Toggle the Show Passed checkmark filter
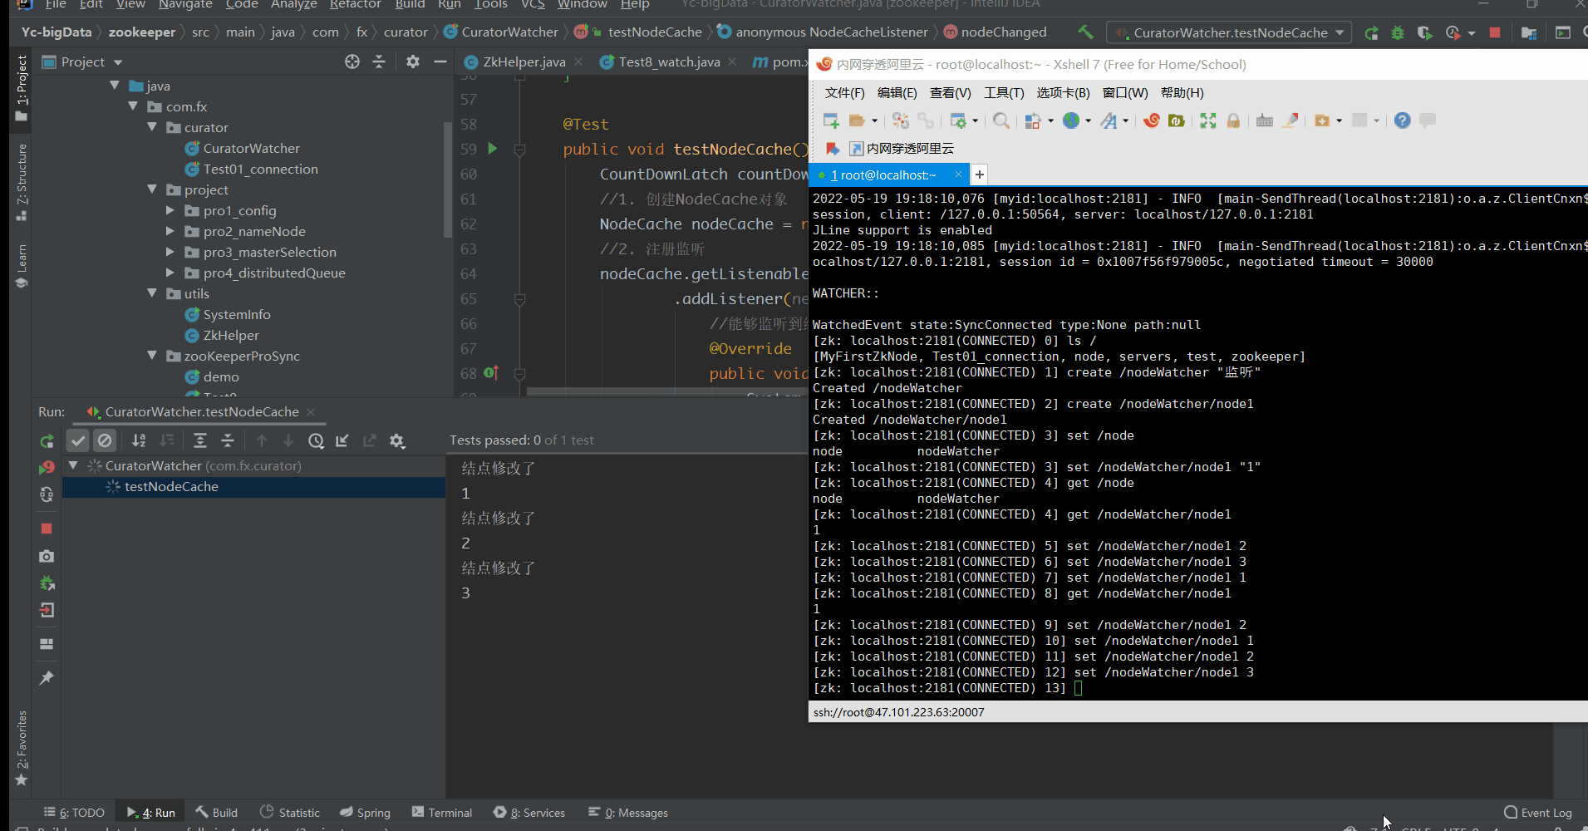The image size is (1588, 831). pyautogui.click(x=78, y=440)
